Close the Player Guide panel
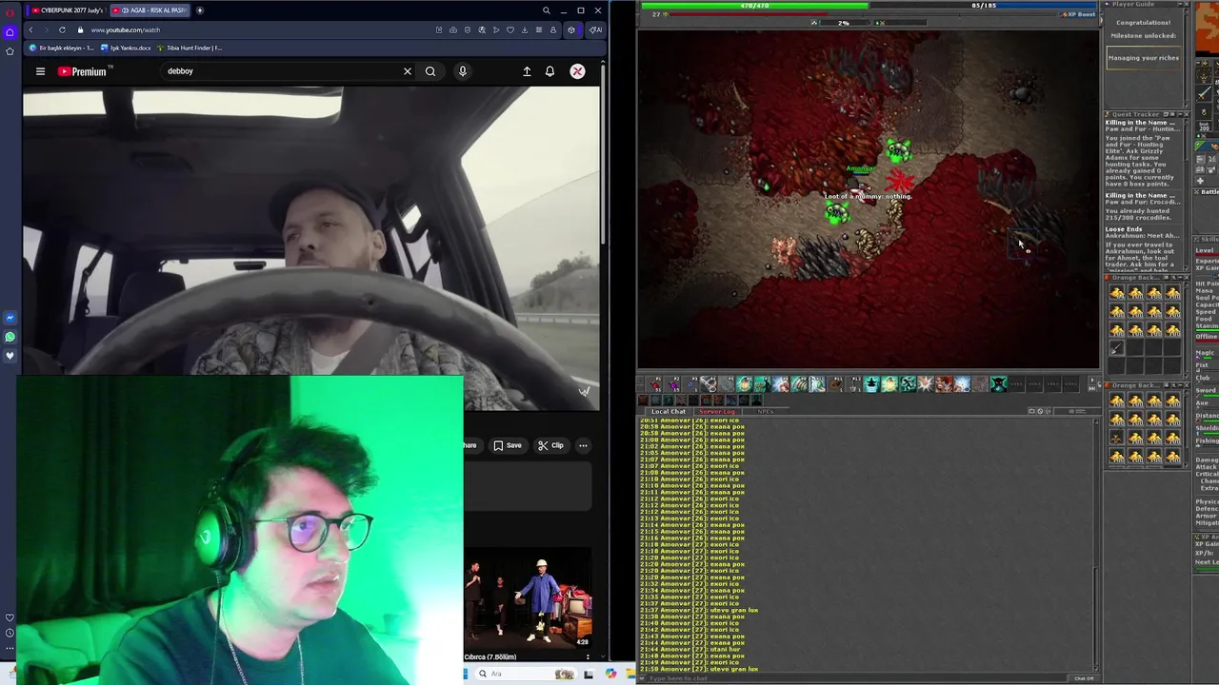Viewport: 1219px width, 685px height. point(1185,5)
